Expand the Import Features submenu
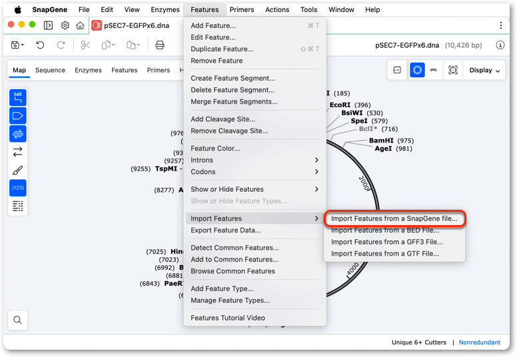The height and width of the screenshot is (357, 517). (x=255, y=218)
